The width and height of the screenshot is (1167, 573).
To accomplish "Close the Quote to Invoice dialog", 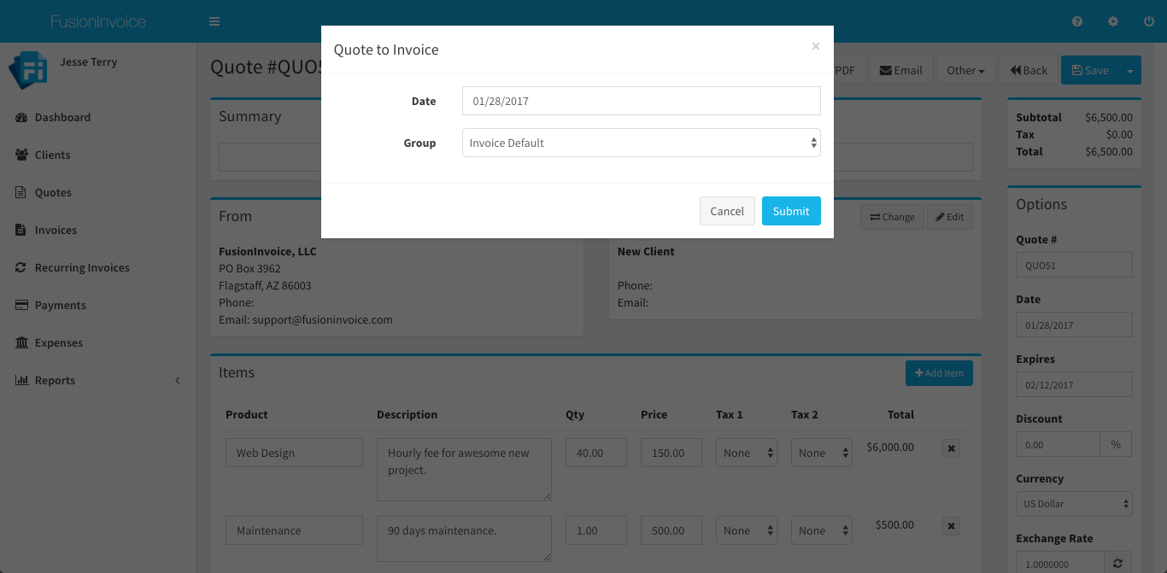I will click(x=815, y=46).
